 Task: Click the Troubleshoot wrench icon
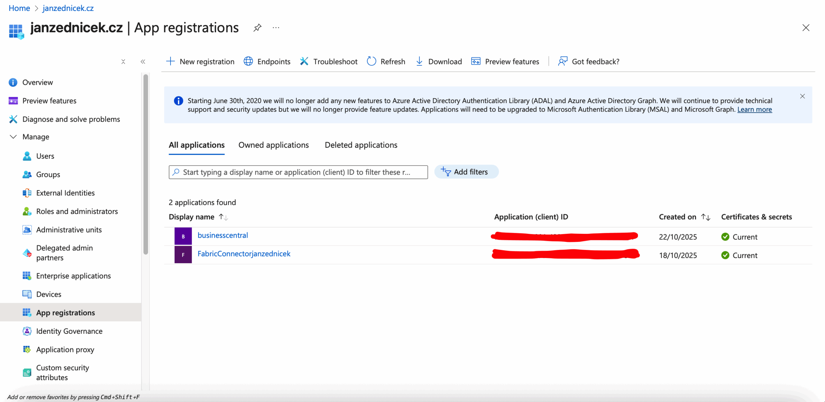click(304, 61)
